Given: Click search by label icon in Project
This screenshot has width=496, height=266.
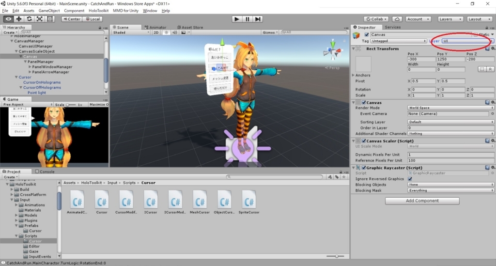Looking at the screenshot, I should tap(337, 177).
